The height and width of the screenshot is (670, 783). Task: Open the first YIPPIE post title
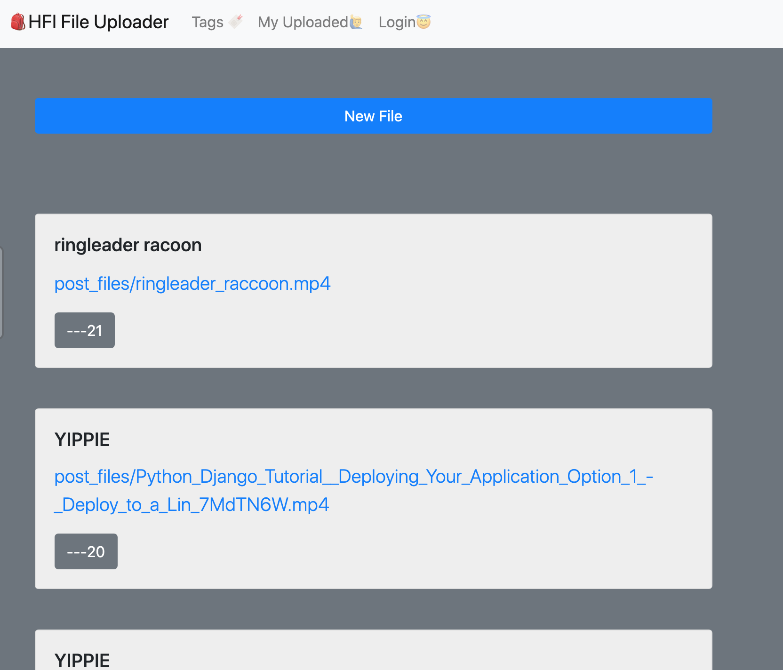click(82, 439)
